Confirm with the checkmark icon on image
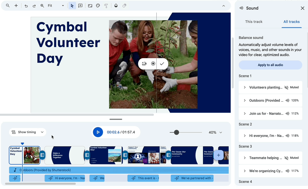 (x=162, y=64)
